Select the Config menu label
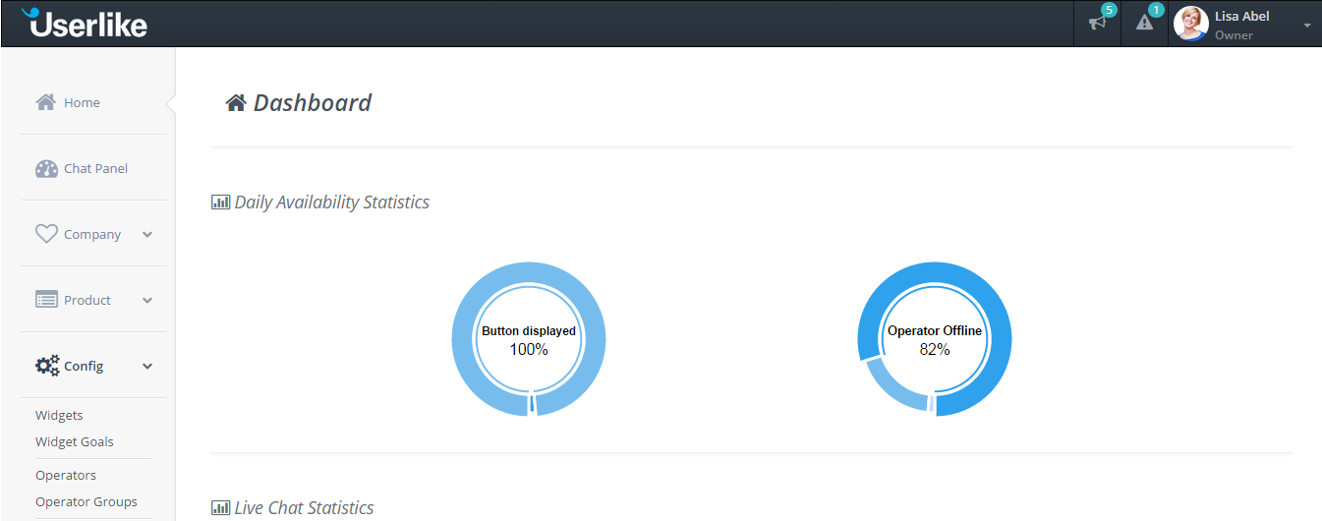Viewport: 1322px width, 521px height. pyautogui.click(x=84, y=366)
